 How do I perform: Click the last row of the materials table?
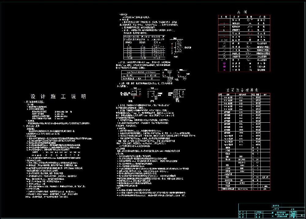(244, 189)
